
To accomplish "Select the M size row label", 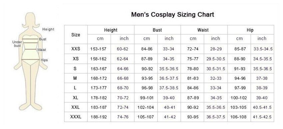I will (75, 78).
